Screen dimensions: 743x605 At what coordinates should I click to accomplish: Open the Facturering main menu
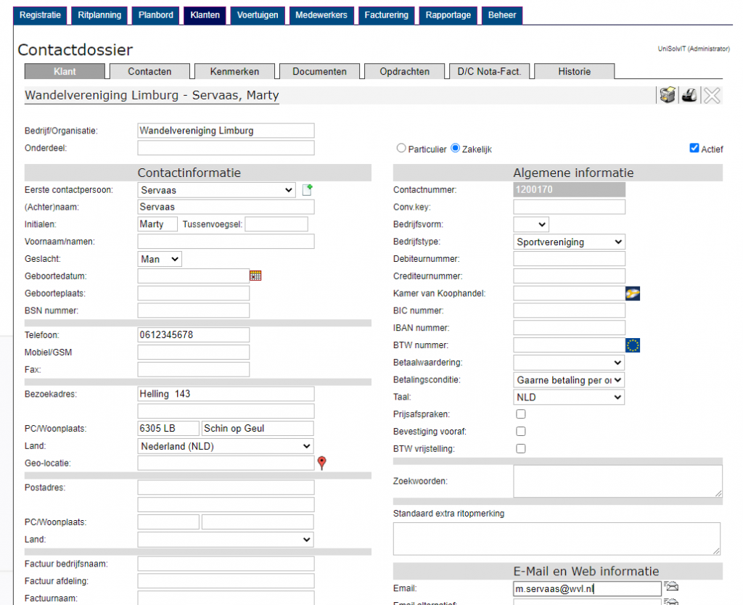tap(386, 15)
